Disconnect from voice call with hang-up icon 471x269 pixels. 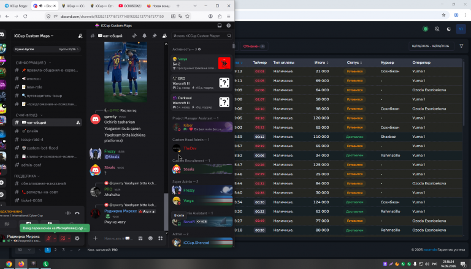click(x=77, y=213)
